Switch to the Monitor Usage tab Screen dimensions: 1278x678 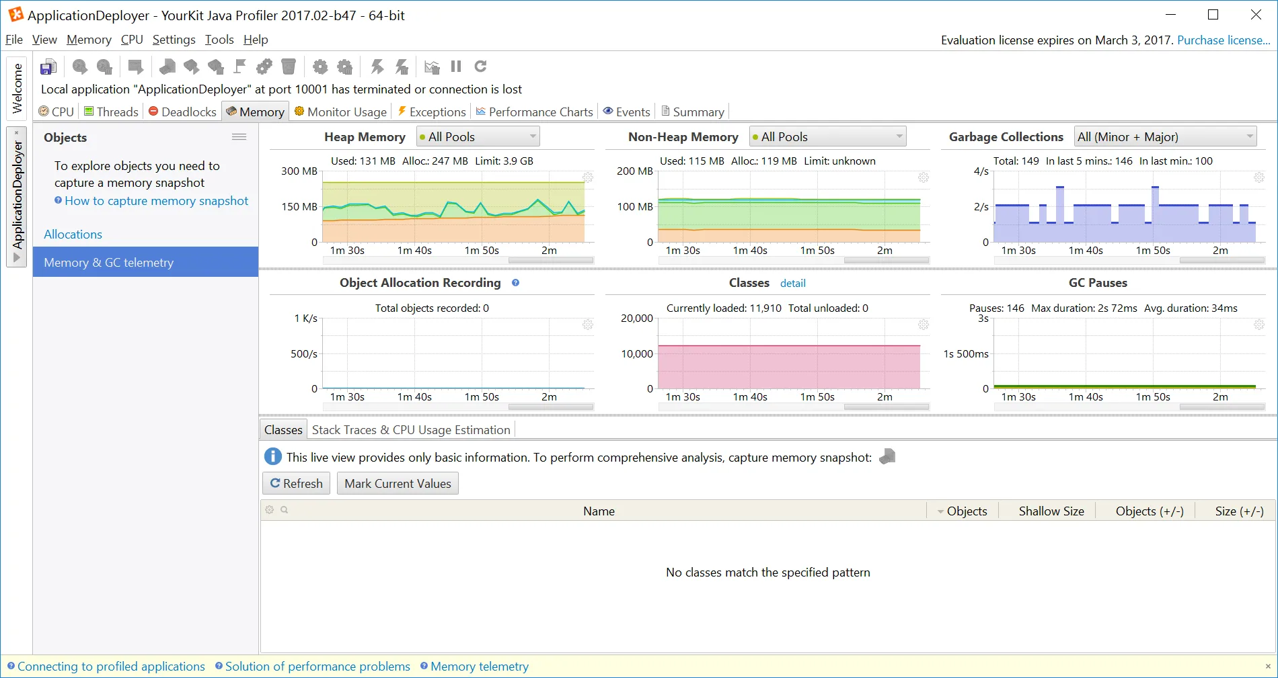340,112
